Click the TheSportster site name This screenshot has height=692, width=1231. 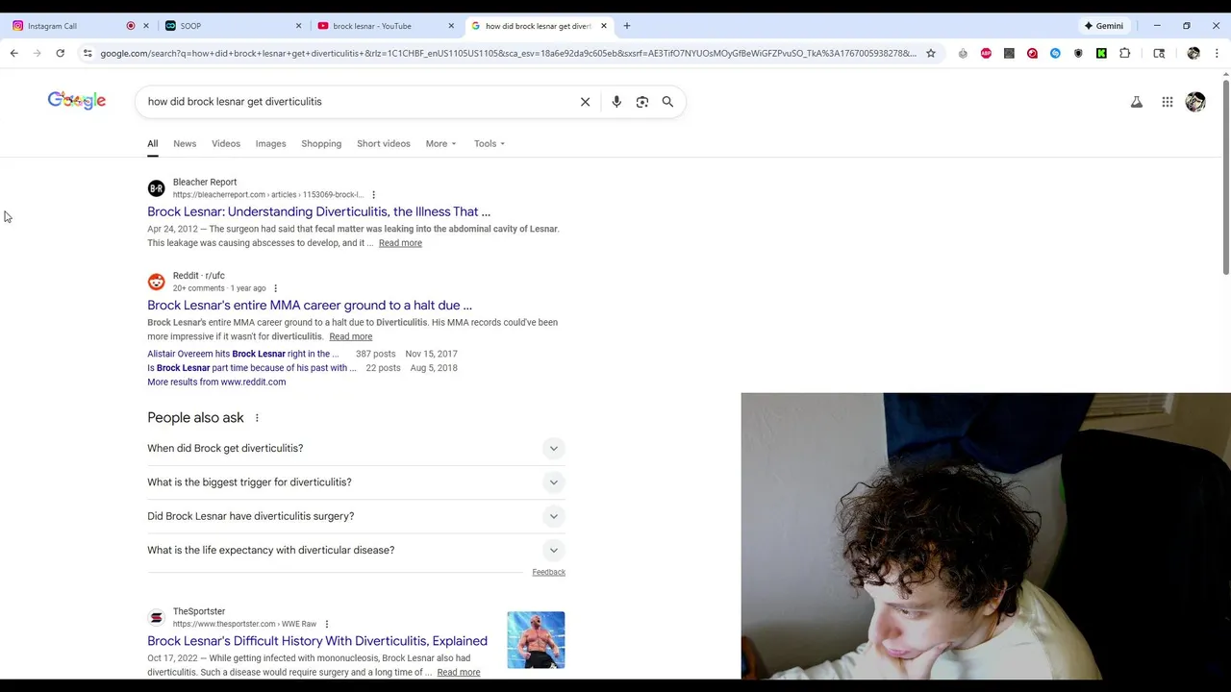[199, 611]
